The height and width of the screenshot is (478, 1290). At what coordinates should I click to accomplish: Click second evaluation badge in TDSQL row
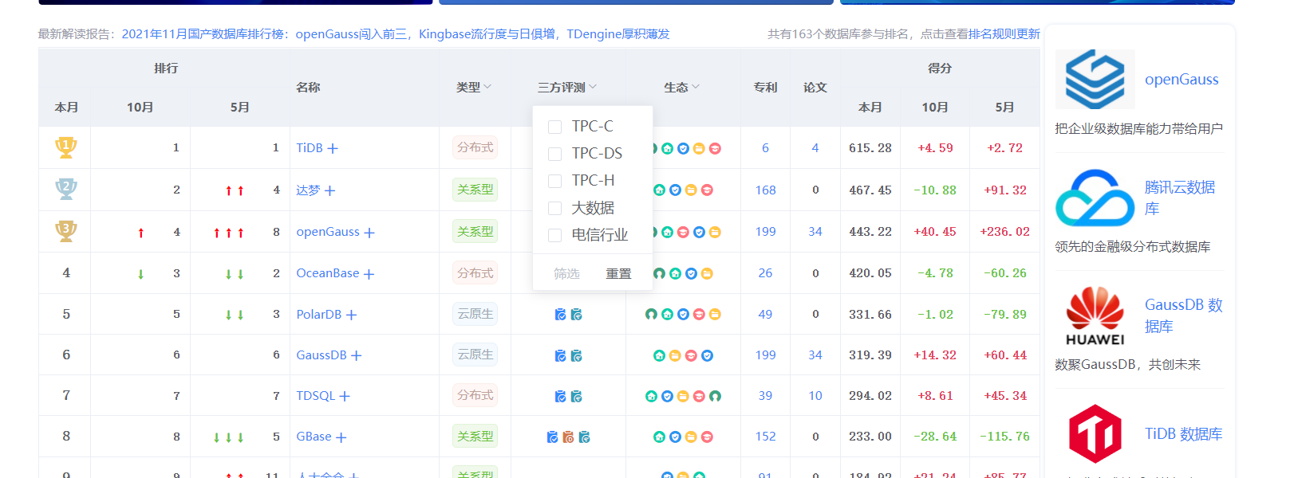coord(576,396)
